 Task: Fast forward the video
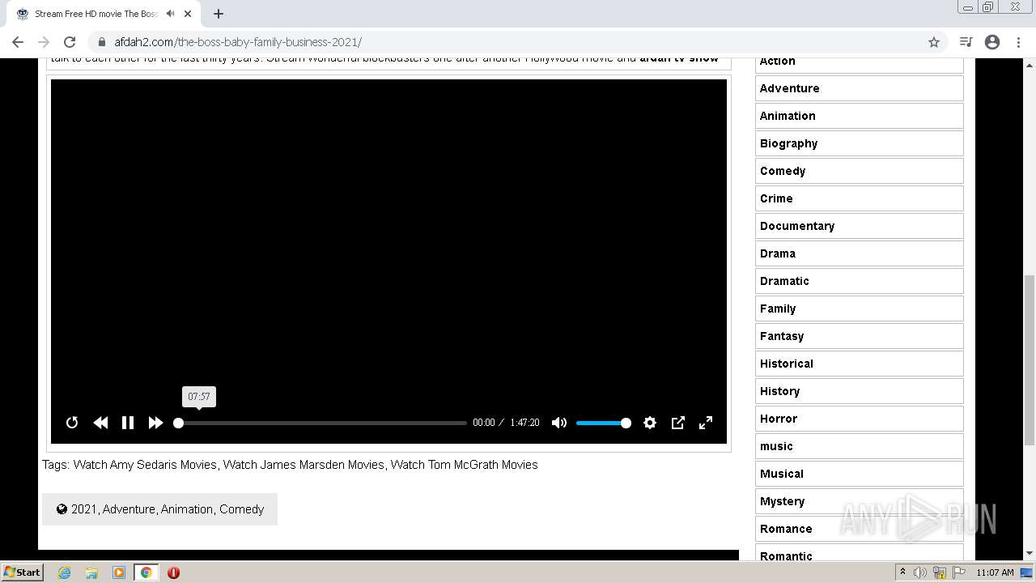(155, 423)
